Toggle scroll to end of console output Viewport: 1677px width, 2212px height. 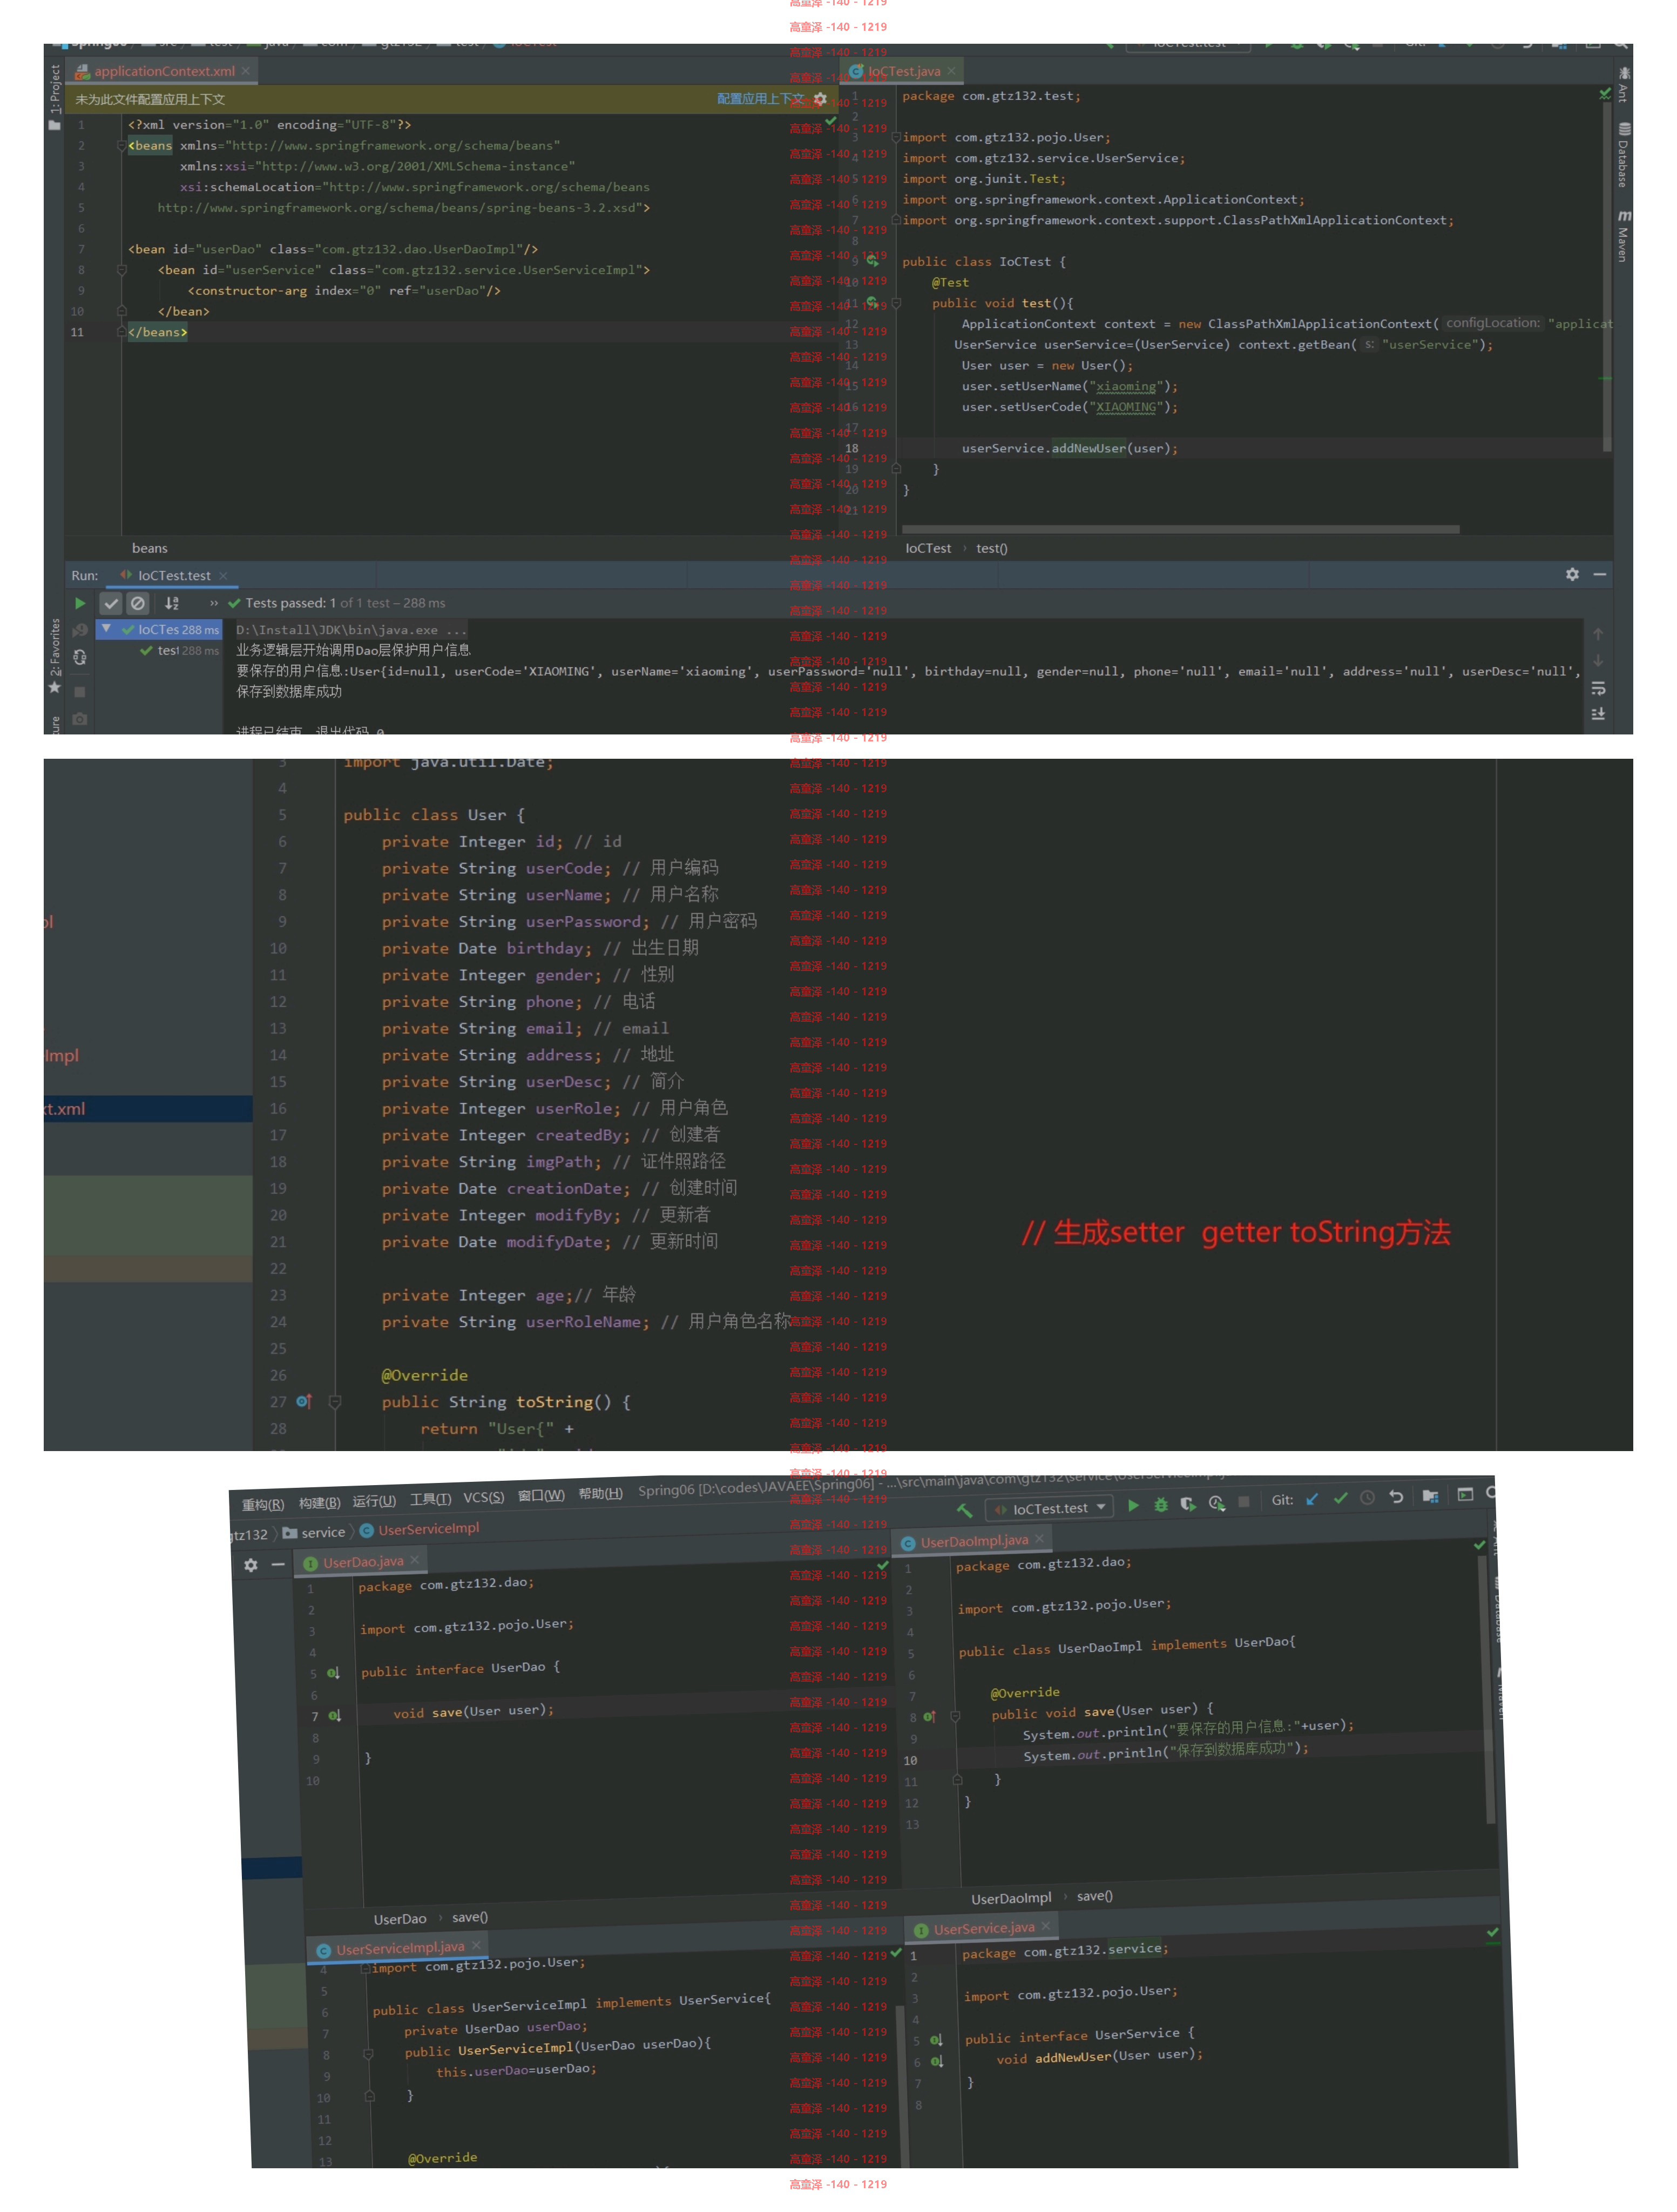(x=1598, y=714)
